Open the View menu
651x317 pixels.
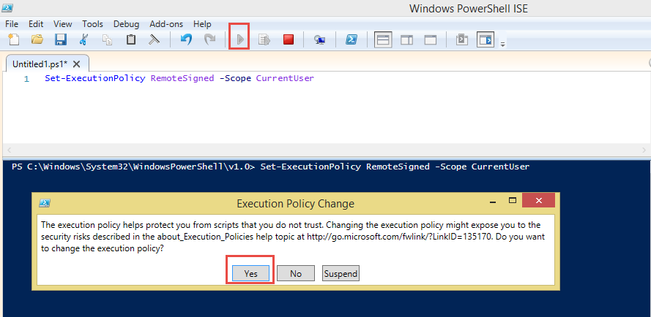[63, 24]
